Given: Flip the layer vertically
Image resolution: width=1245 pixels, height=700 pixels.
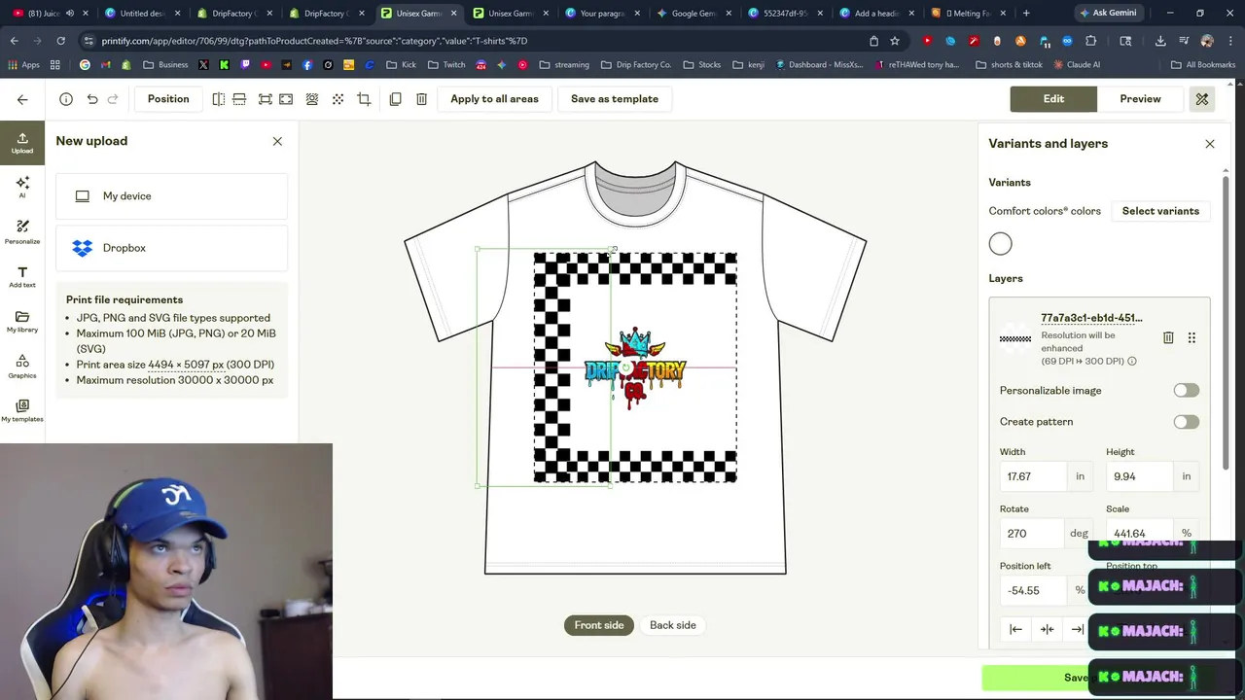Looking at the screenshot, I should point(239,99).
